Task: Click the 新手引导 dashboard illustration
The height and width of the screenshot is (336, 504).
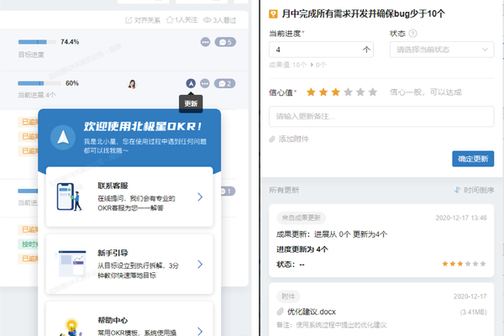Action: pyautogui.click(x=71, y=264)
